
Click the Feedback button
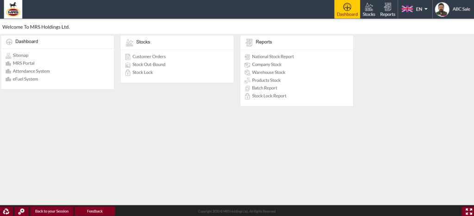(95, 211)
